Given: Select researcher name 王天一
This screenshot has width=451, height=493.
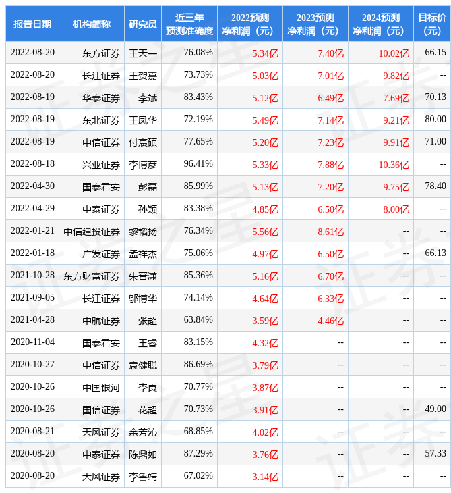Looking at the screenshot, I should (143, 53).
